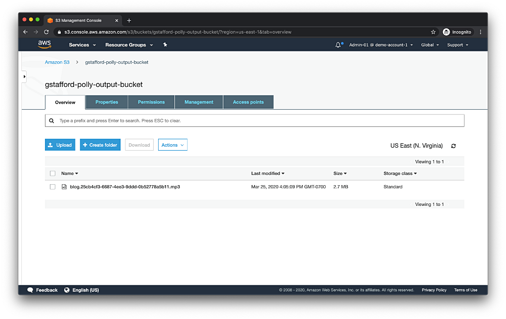The height and width of the screenshot is (319, 506).
Task: Switch to the Permissions tab
Action: (x=151, y=102)
